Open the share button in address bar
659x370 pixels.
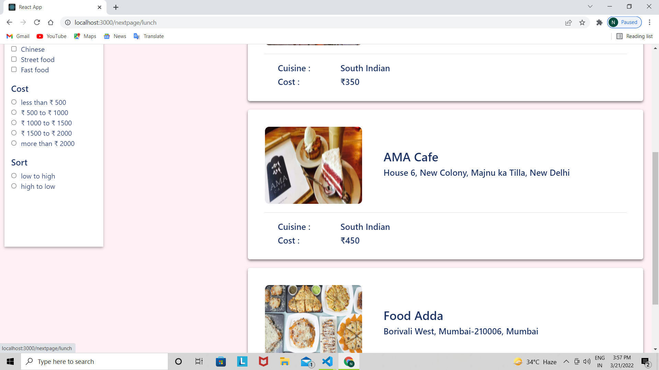point(568,22)
